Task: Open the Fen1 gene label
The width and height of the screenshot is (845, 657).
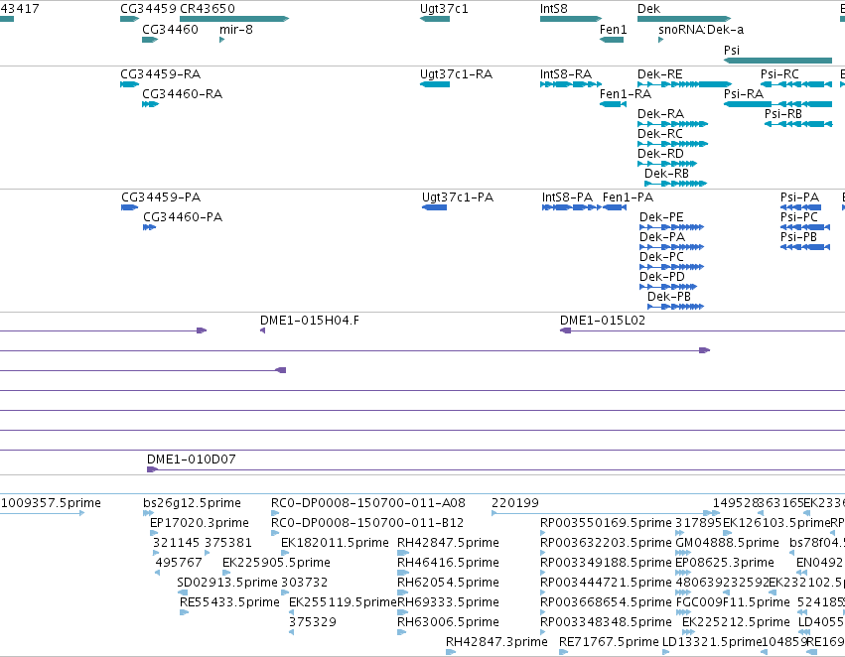Action: point(613,30)
